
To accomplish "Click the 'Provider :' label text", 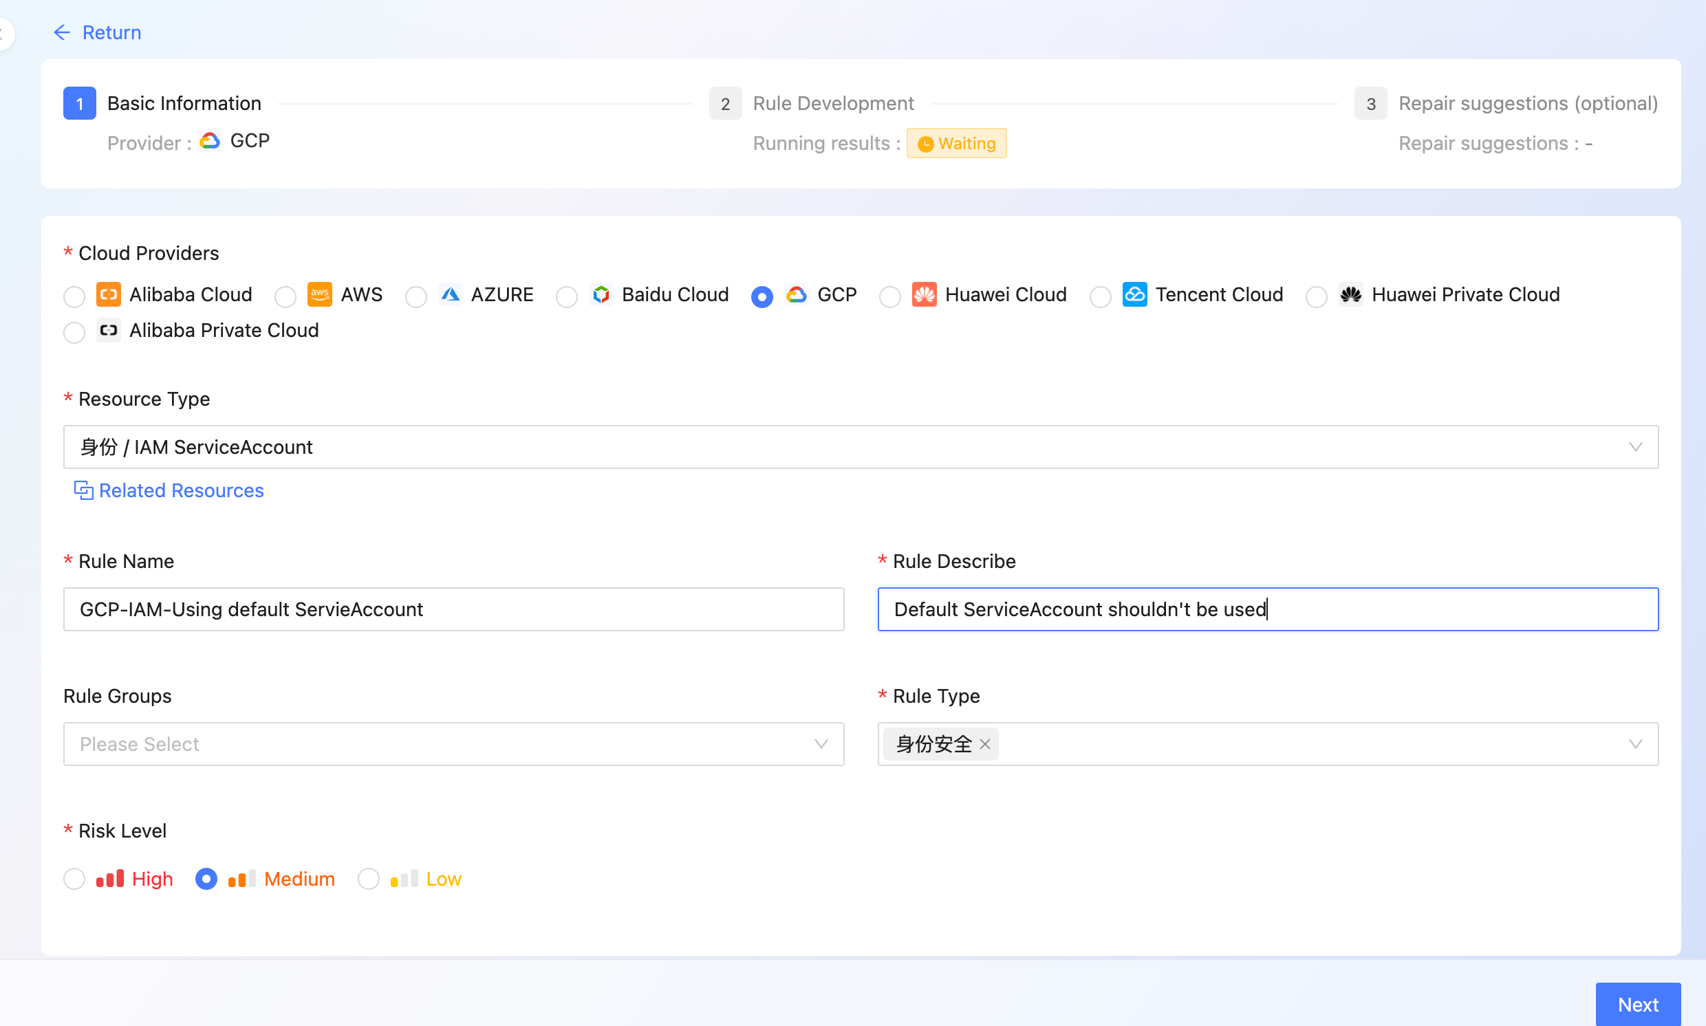I will (x=149, y=143).
